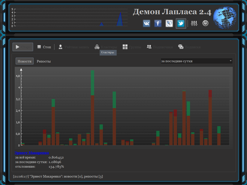Open the subscribers people toolbar item
247x185 pixels.
click(x=149, y=47)
